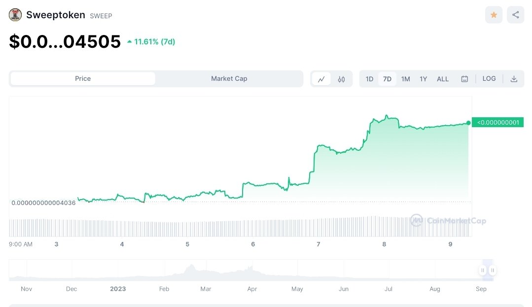The image size is (532, 307).
Task: Click green current price label <0.000000001
Action: pyautogui.click(x=497, y=123)
